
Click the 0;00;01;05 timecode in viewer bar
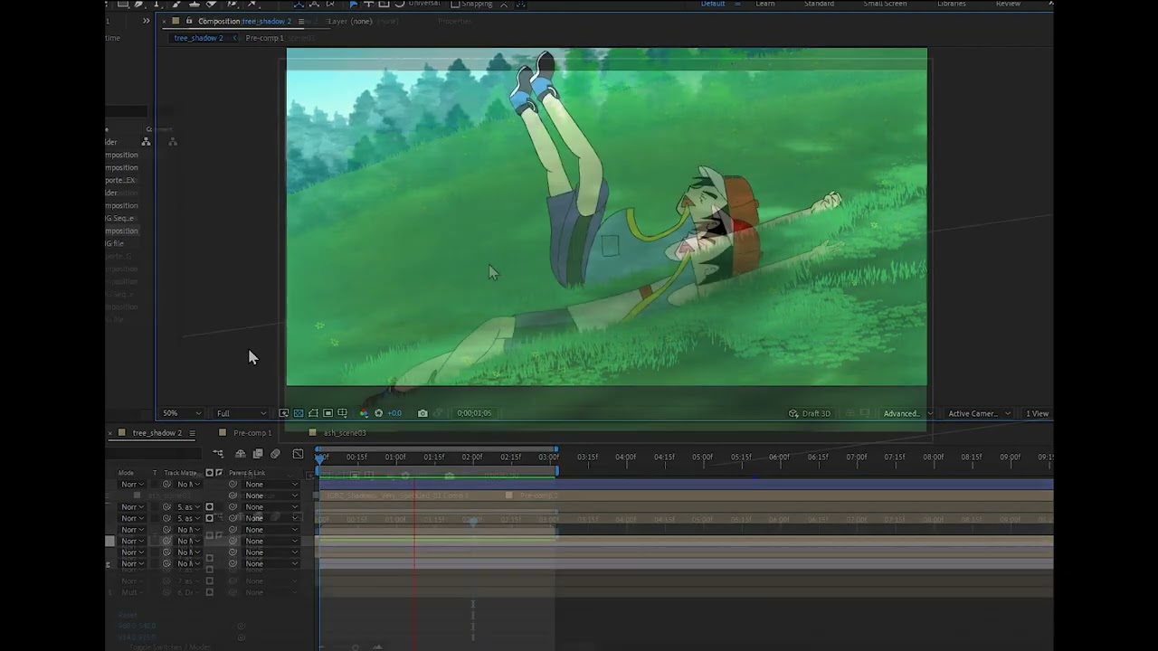[x=474, y=413]
